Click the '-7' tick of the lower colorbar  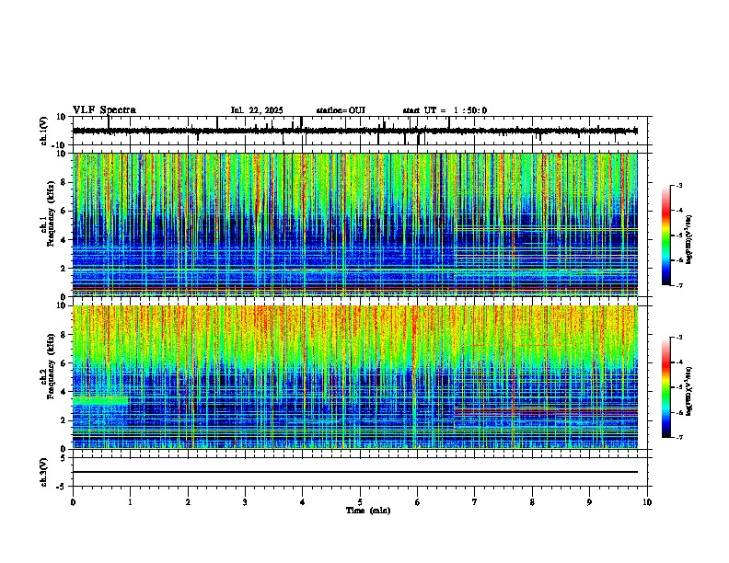point(678,437)
